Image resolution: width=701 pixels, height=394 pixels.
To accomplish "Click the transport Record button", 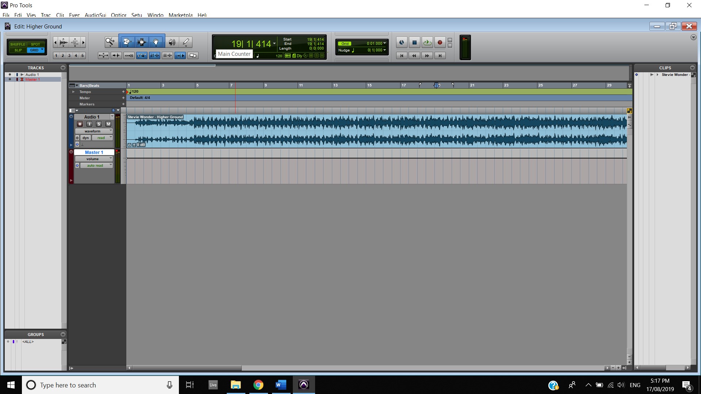I will click(440, 43).
